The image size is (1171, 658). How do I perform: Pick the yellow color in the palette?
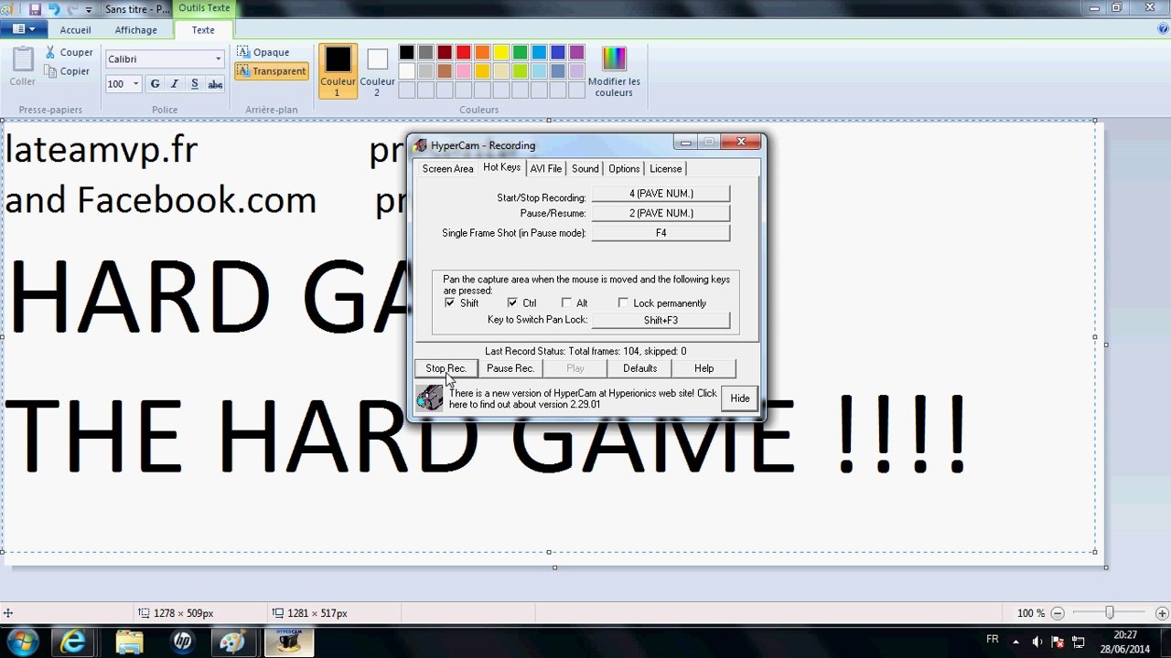point(501,52)
